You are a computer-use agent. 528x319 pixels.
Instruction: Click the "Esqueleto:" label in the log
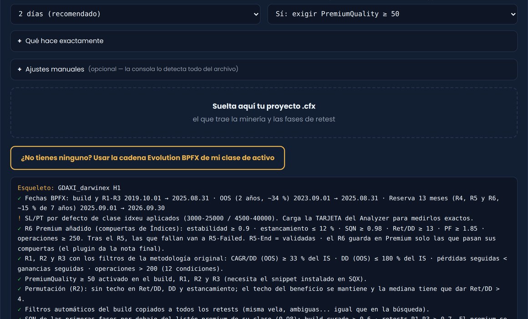pyautogui.click(x=36, y=188)
